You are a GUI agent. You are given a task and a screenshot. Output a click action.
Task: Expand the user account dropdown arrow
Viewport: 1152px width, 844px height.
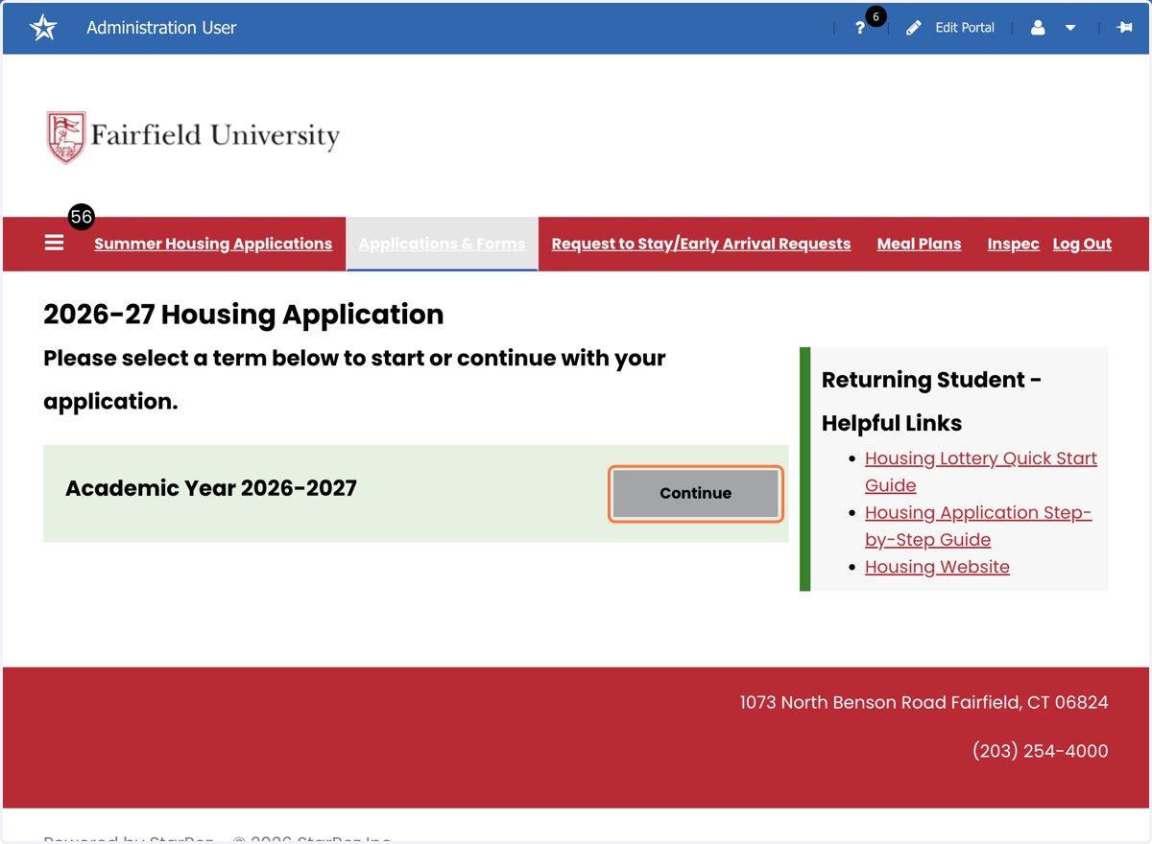(x=1070, y=28)
